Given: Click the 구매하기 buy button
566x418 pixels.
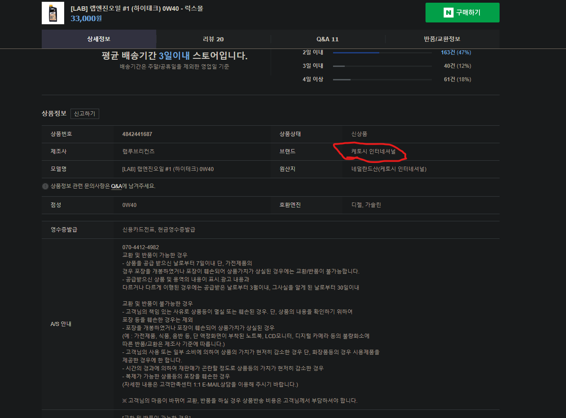Looking at the screenshot, I should pos(462,13).
